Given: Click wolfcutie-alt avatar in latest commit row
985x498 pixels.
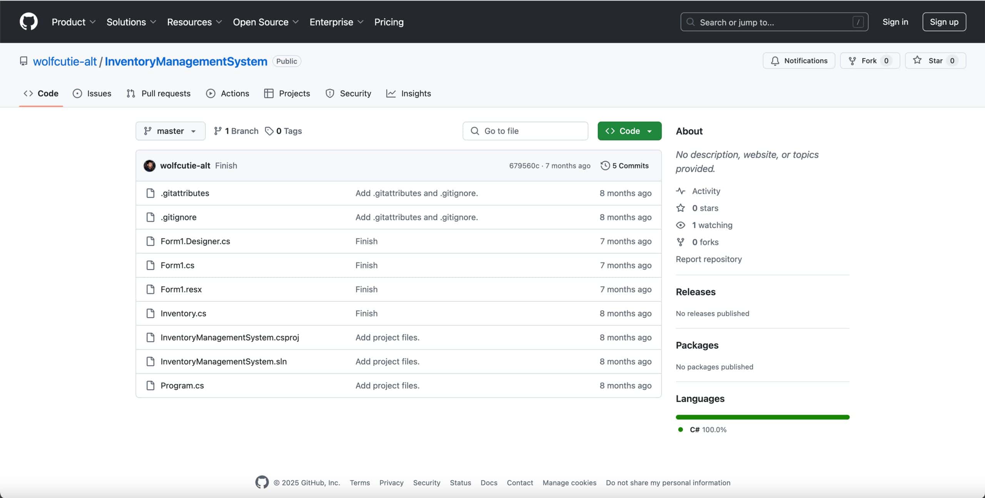Looking at the screenshot, I should pyautogui.click(x=150, y=166).
